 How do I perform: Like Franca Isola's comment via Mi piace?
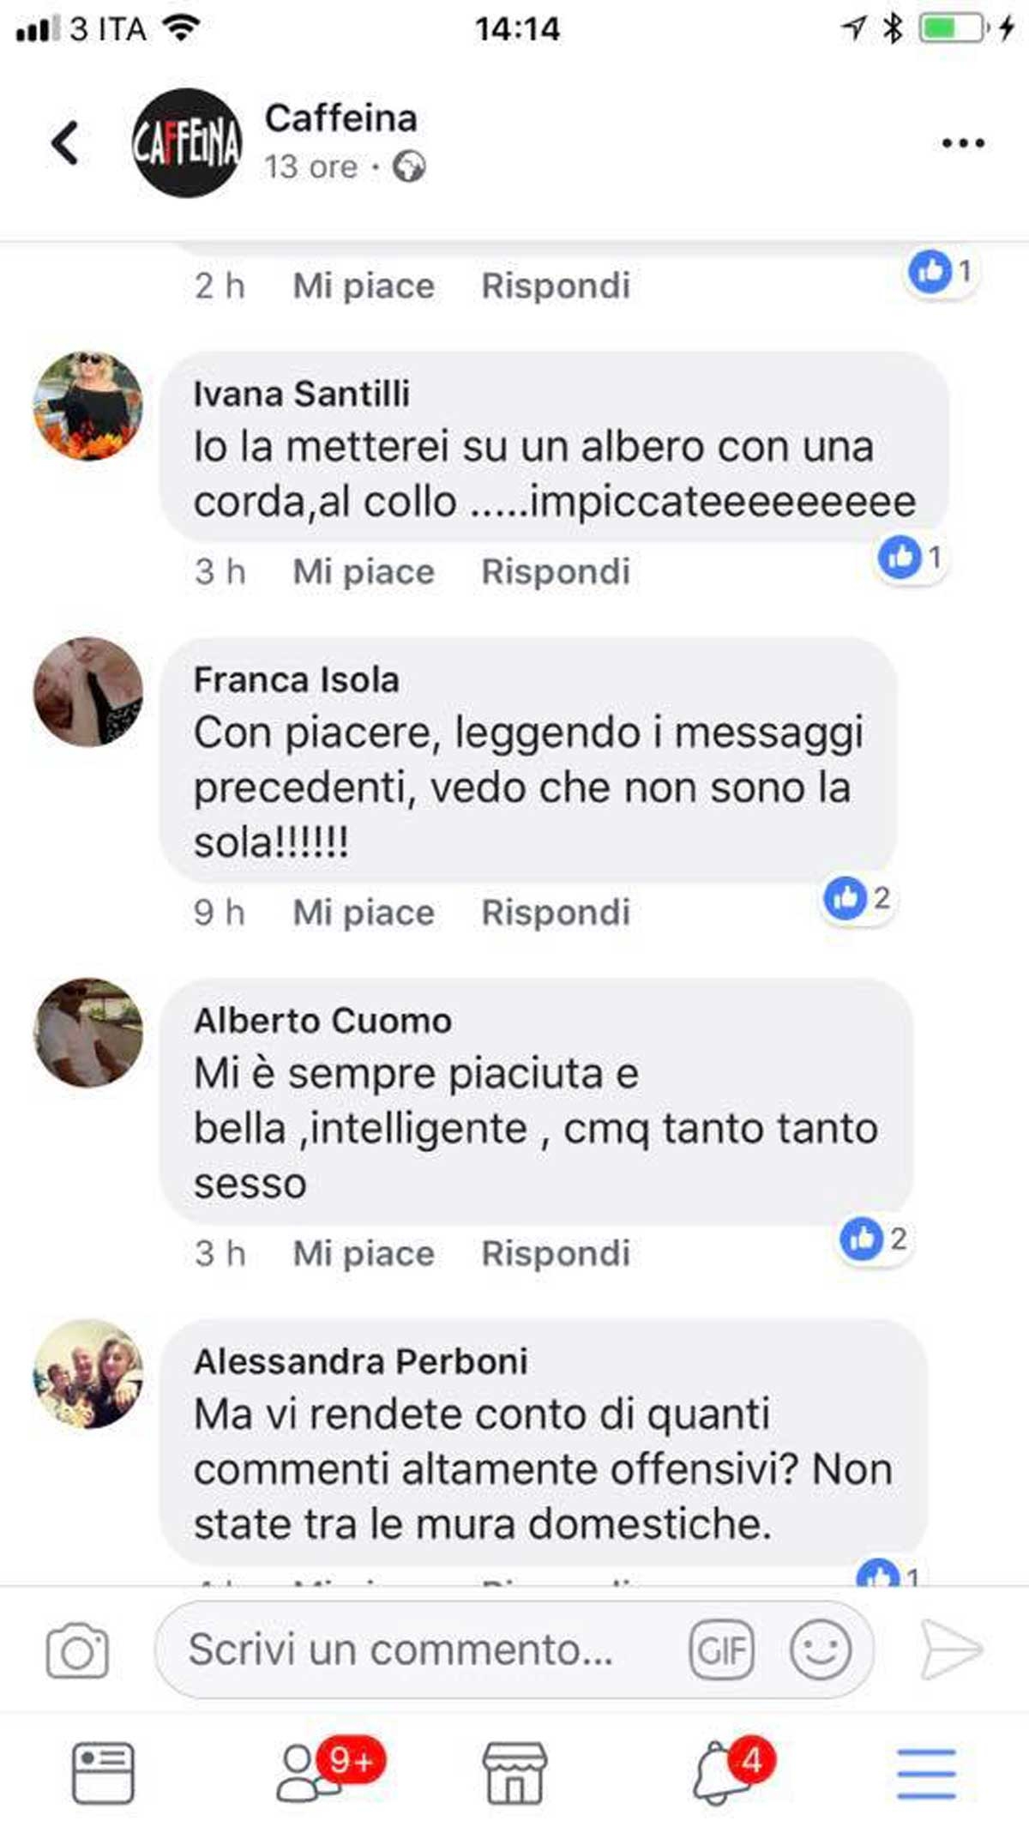click(x=364, y=913)
